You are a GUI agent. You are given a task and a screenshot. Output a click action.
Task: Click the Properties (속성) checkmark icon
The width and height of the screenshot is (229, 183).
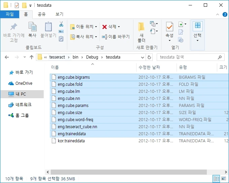(169, 27)
